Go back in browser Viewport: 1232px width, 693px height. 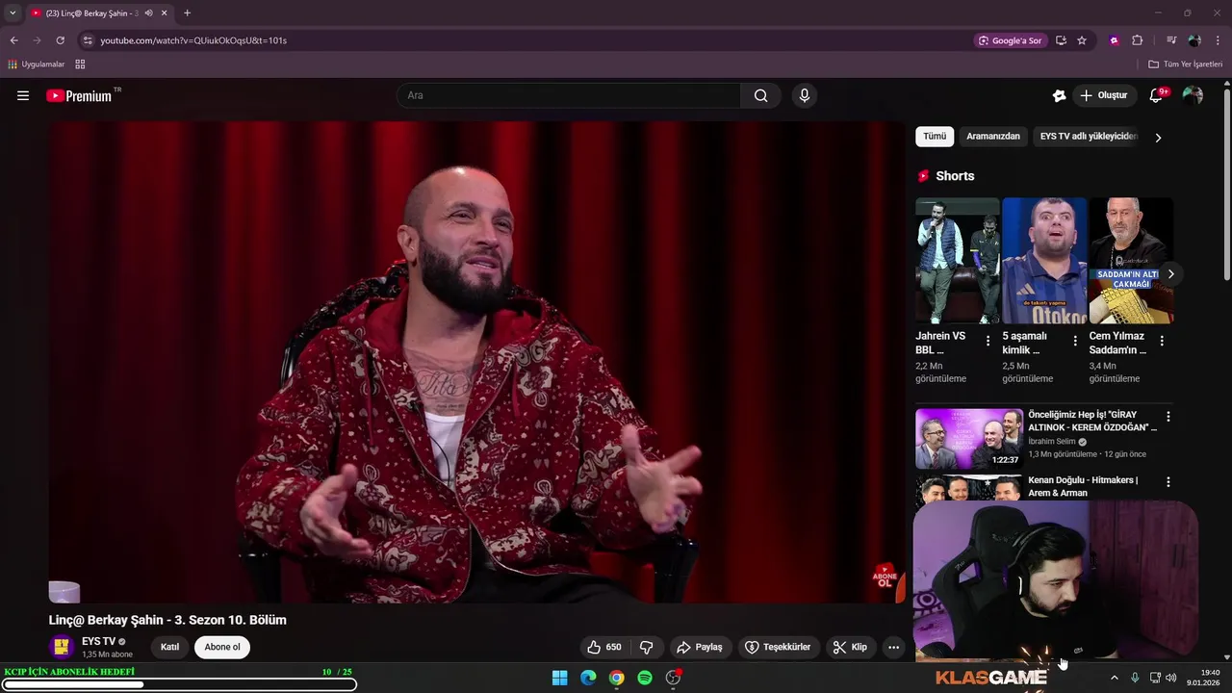pyautogui.click(x=13, y=40)
